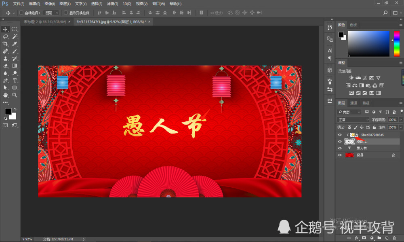The height and width of the screenshot is (242, 404).
Task: Open the Create new layer icon
Action: [387, 238]
